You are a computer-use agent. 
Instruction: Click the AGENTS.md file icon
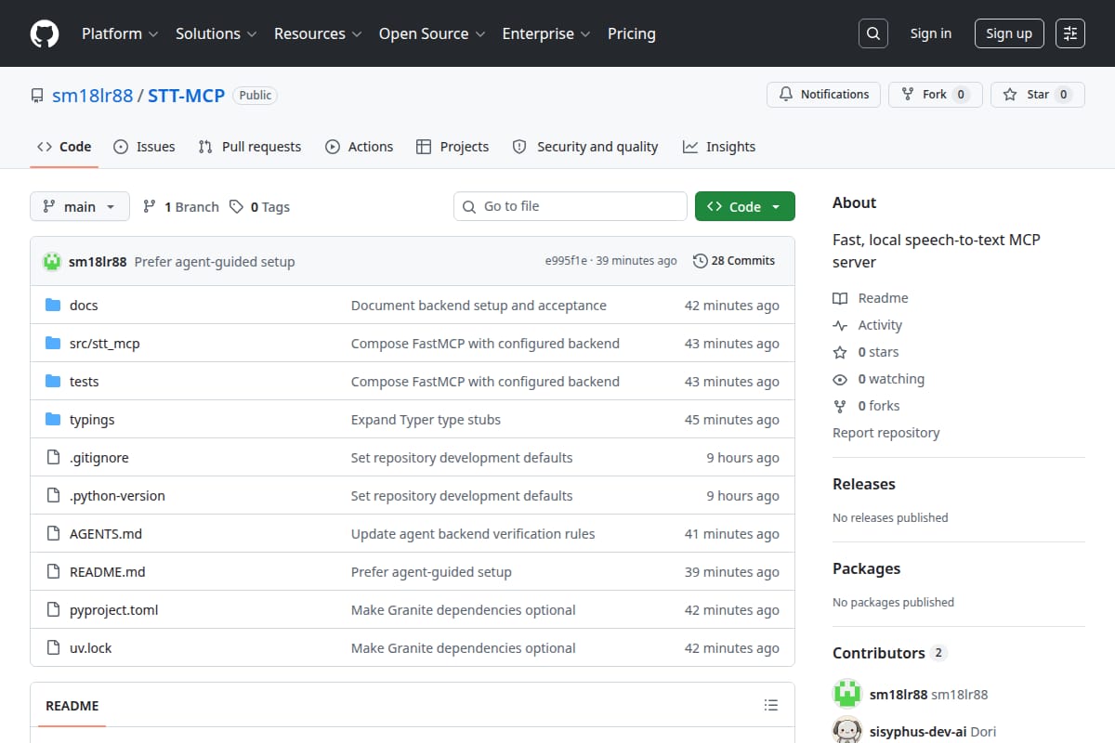pos(53,534)
